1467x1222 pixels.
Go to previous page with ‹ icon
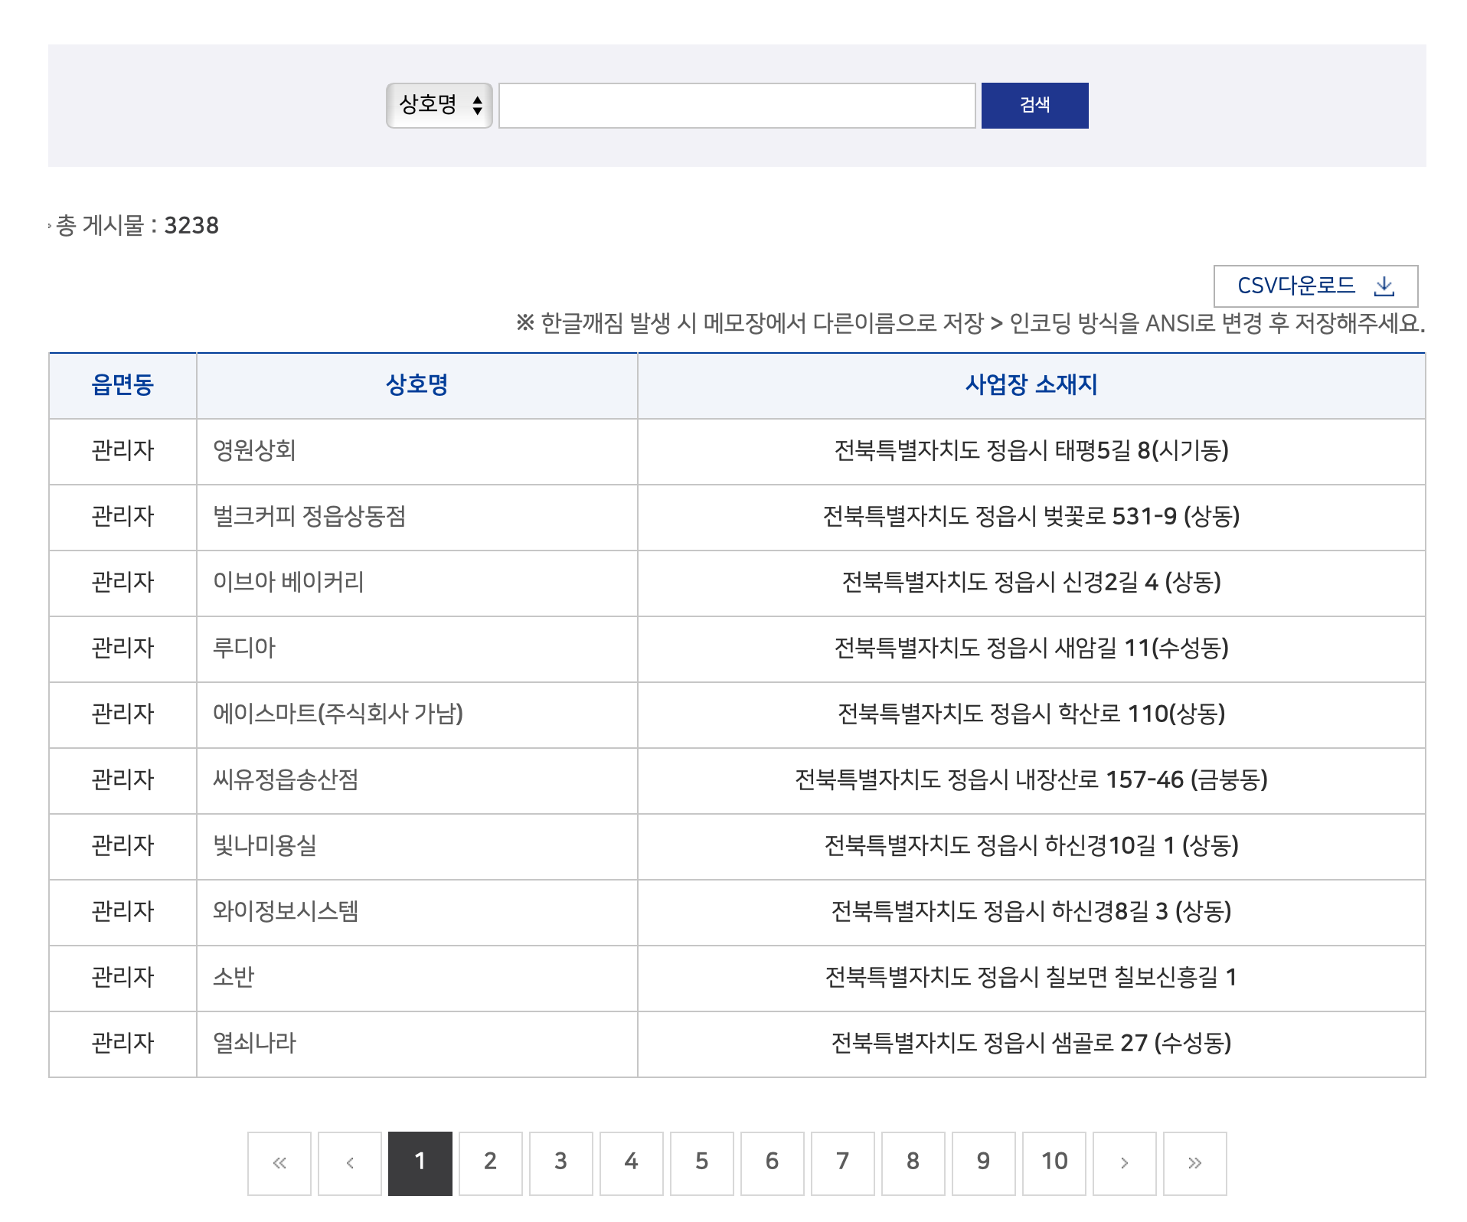pyautogui.click(x=350, y=1162)
